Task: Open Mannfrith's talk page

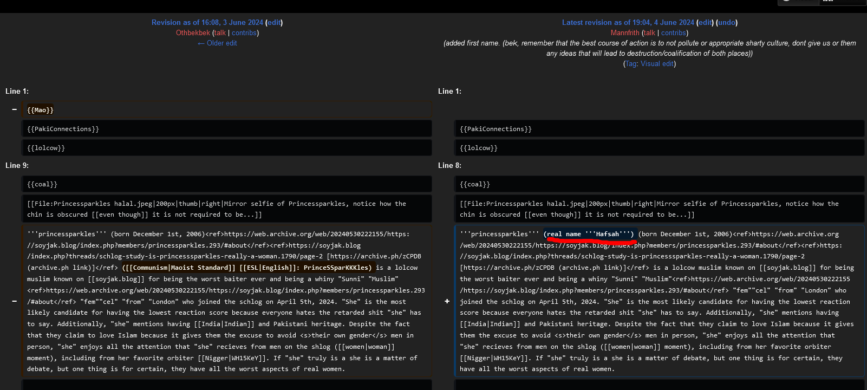Action: click(649, 32)
